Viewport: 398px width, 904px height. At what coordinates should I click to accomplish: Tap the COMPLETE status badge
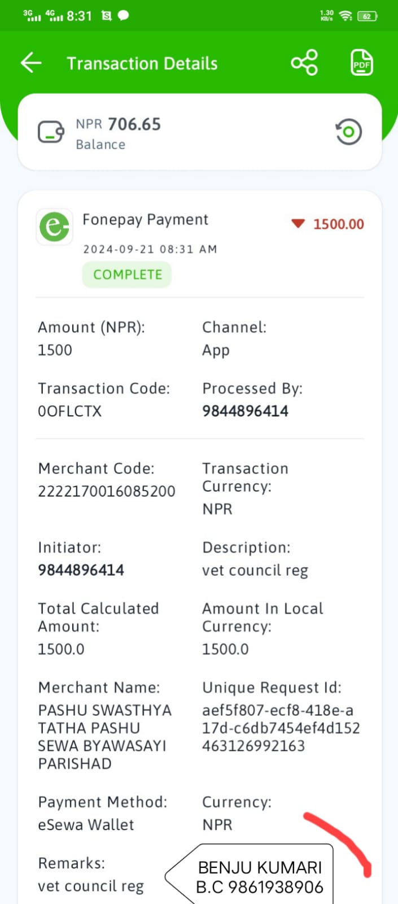tap(127, 275)
